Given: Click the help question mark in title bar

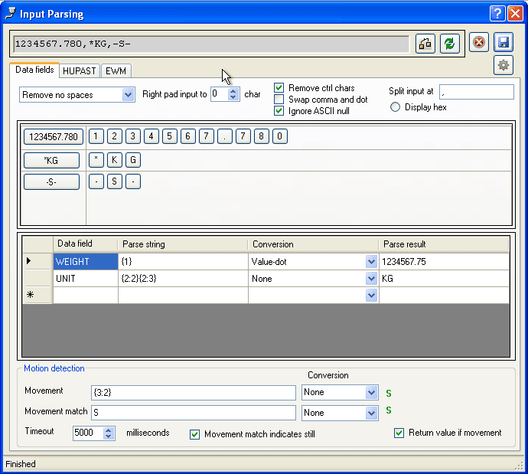Looking at the screenshot, I should click(x=497, y=14).
